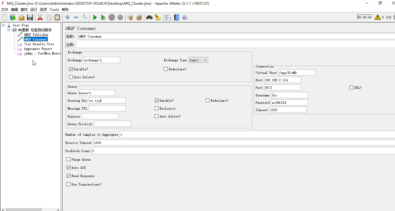
Task: Enable the Purge Queue checkbox
Action: (x=68, y=159)
